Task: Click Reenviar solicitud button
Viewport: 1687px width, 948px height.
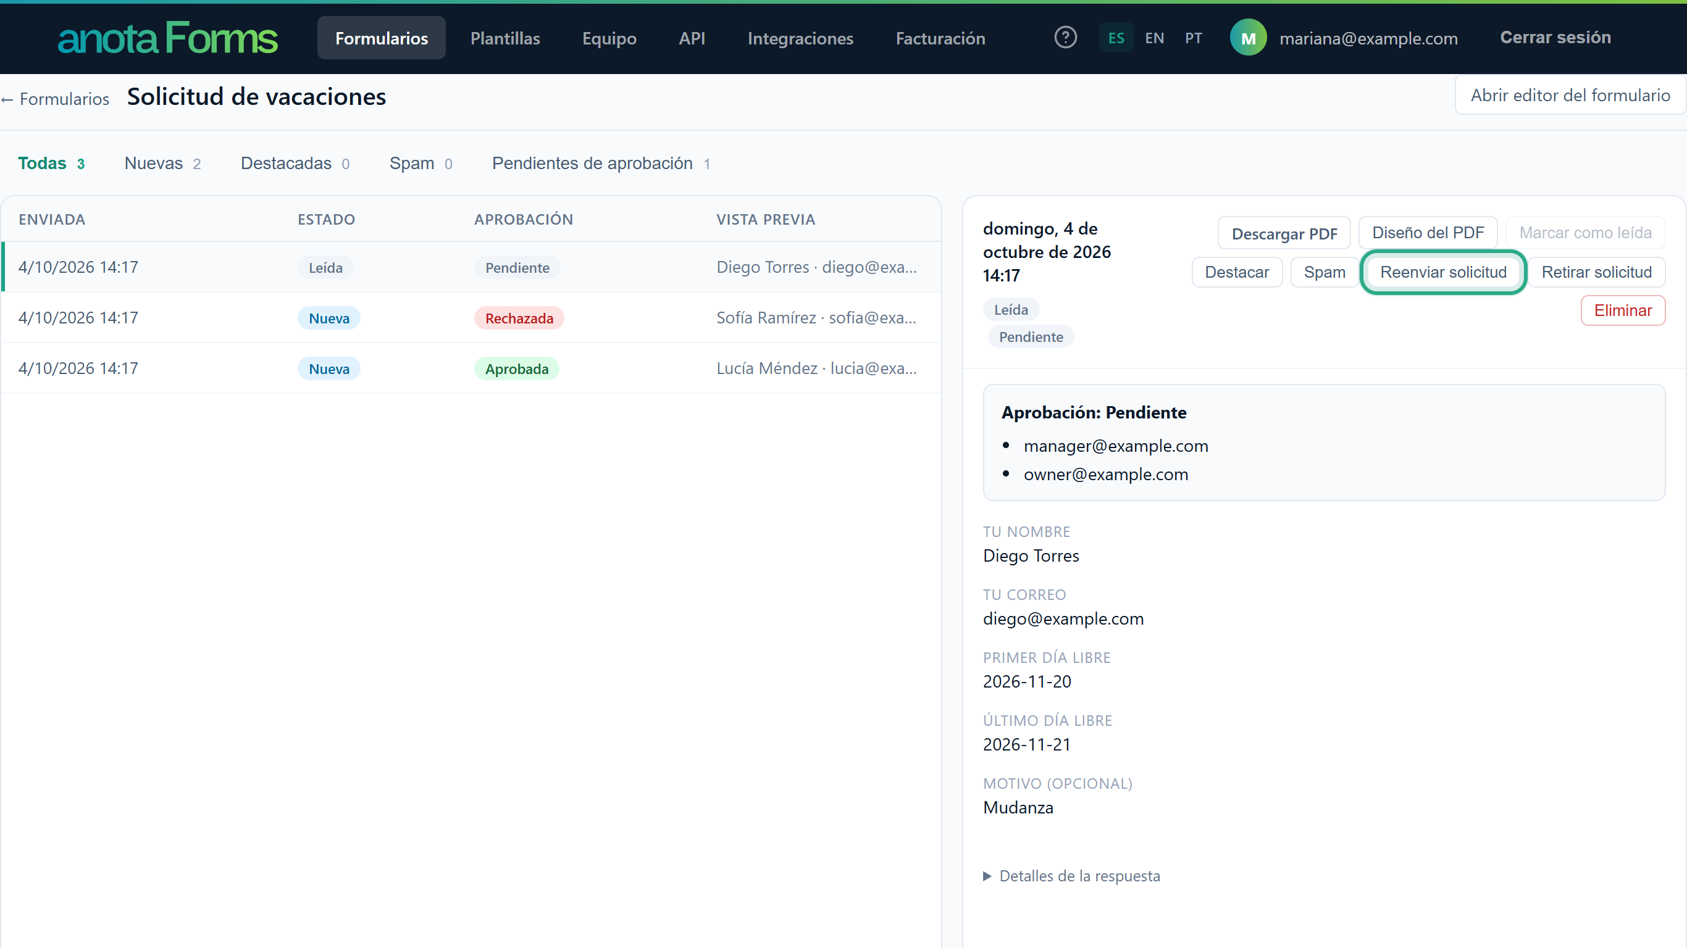Action: tap(1442, 272)
